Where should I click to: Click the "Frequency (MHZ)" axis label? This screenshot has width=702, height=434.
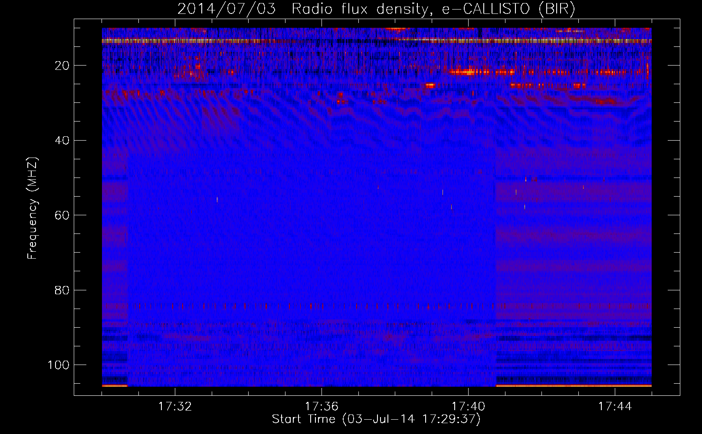pos(33,208)
